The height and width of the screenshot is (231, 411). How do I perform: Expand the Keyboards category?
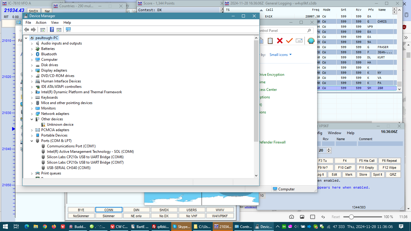32,97
